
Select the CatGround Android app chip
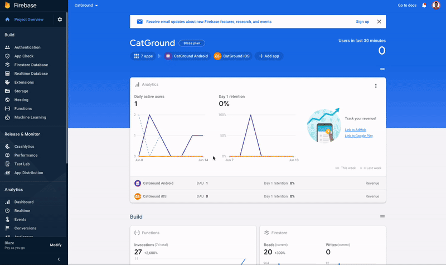click(x=187, y=56)
